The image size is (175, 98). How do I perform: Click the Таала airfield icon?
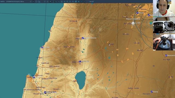click(151, 92)
